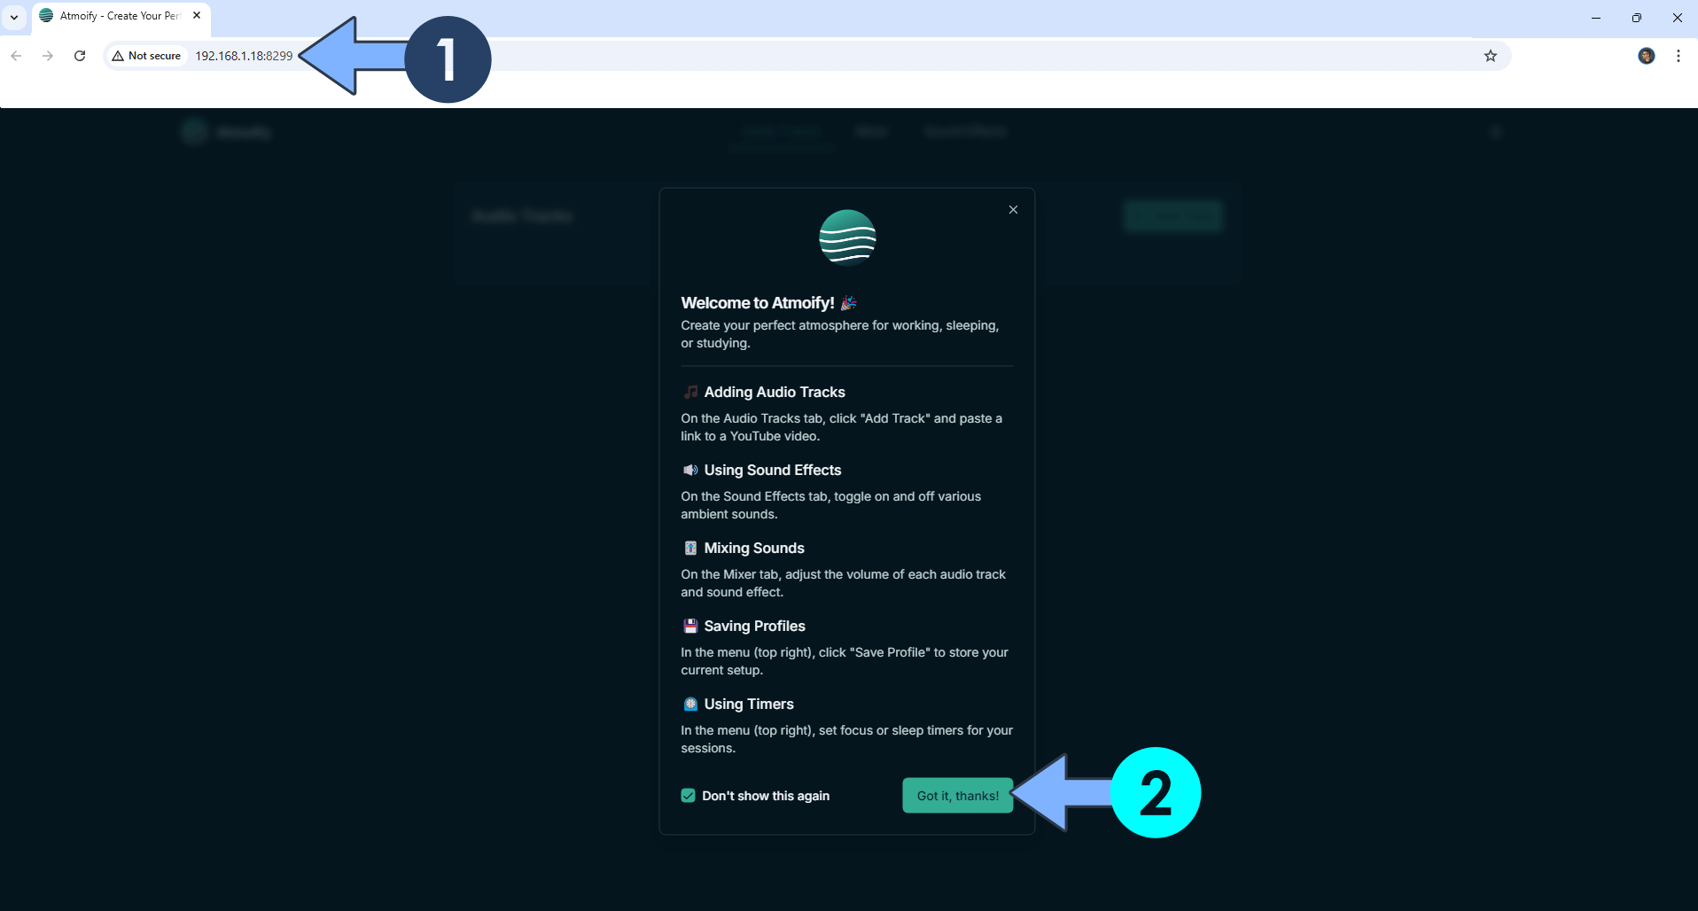The width and height of the screenshot is (1698, 911).
Task: Open the Not secure site info
Action: (146, 56)
